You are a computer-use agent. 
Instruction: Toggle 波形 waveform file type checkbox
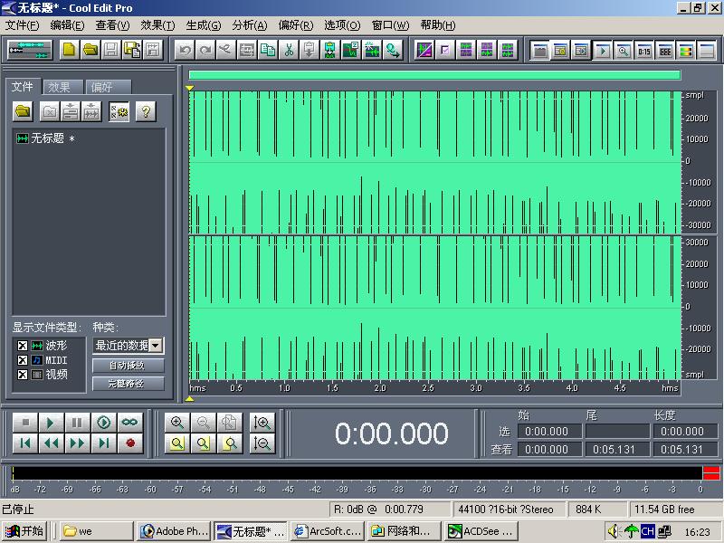point(22,346)
